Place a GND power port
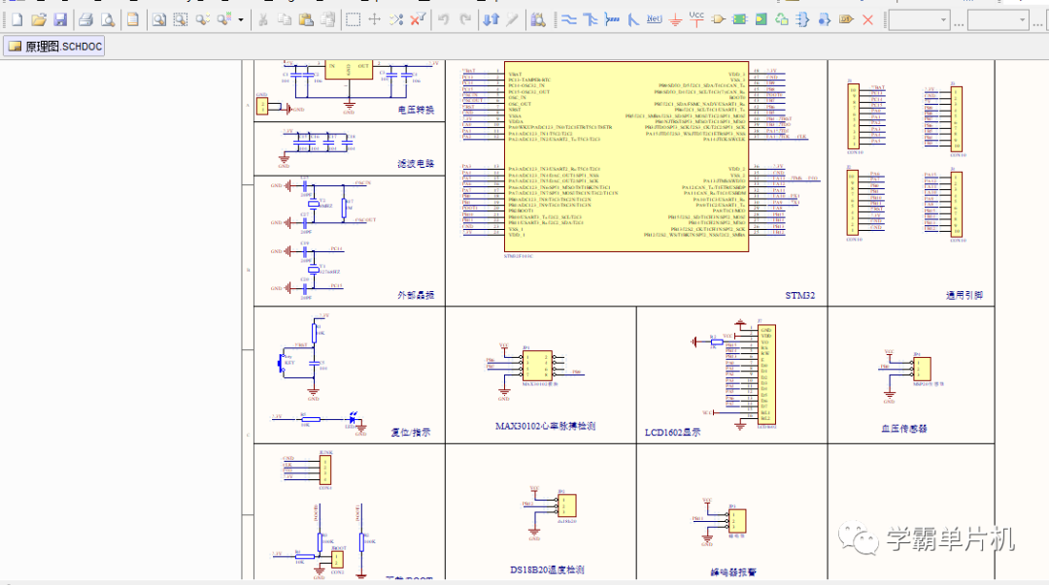The height and width of the screenshot is (585, 1049). 675,20
